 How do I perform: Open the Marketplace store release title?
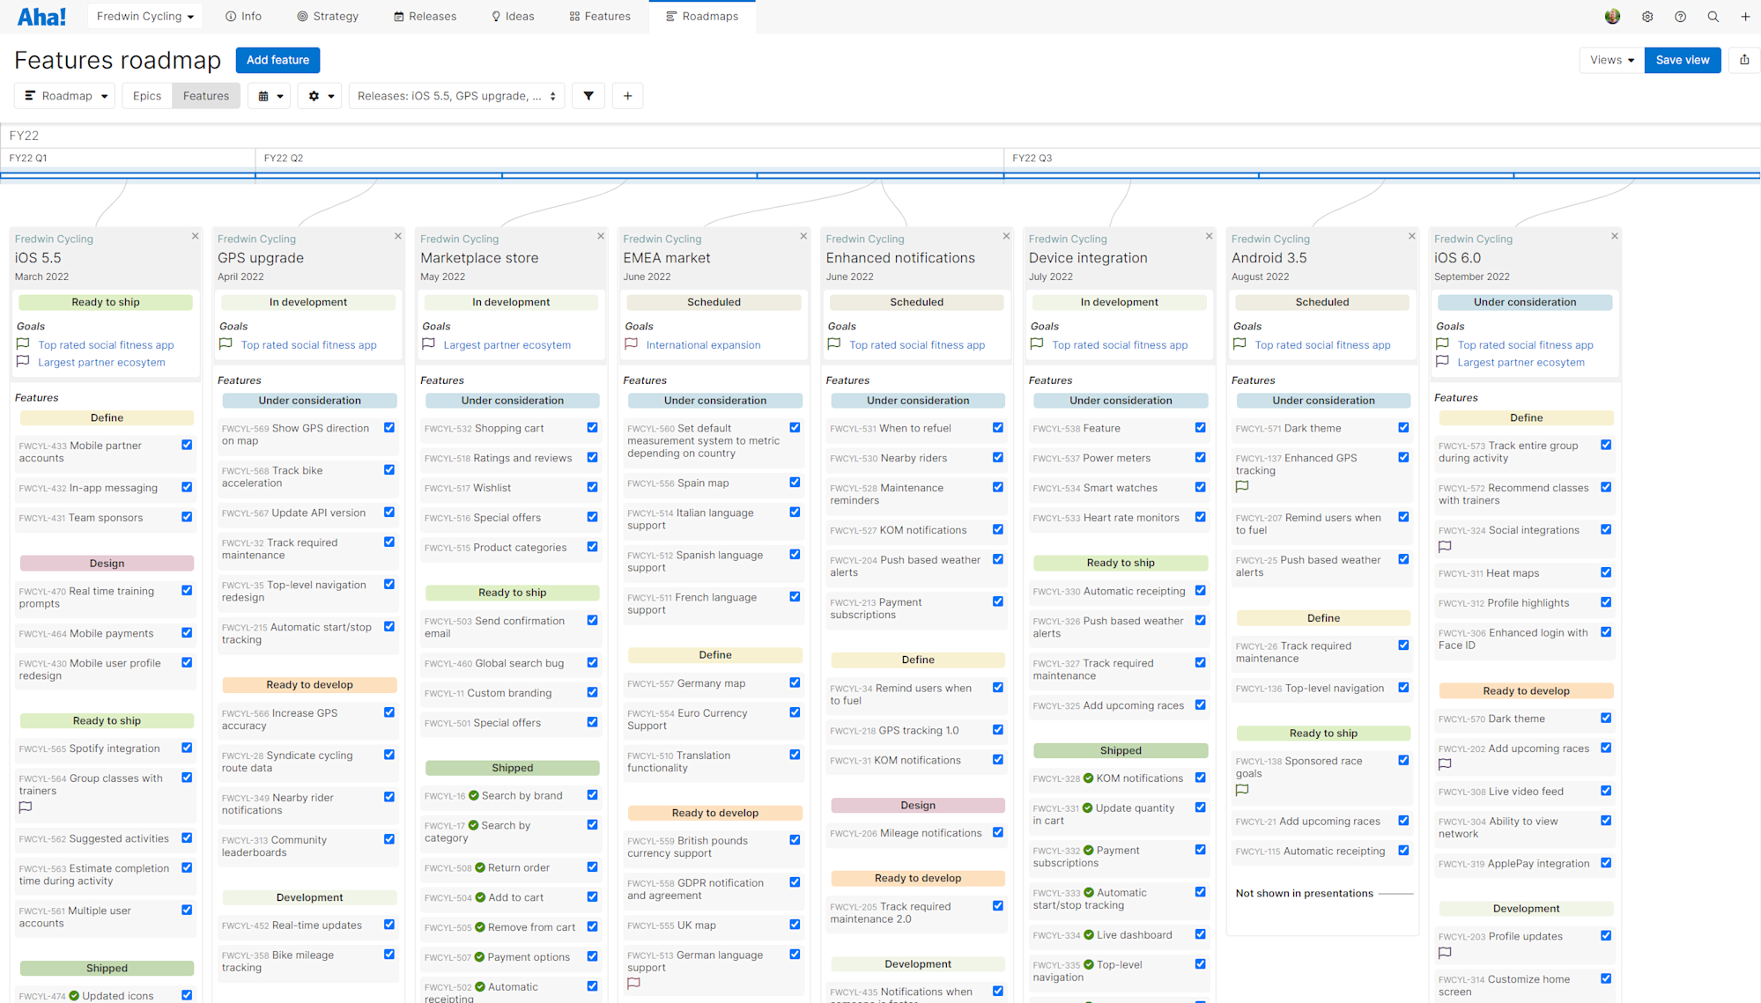[x=479, y=258]
